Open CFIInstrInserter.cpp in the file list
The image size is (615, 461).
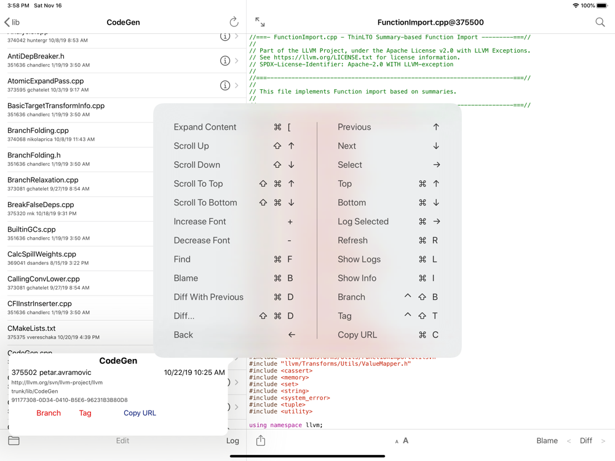coord(76,307)
